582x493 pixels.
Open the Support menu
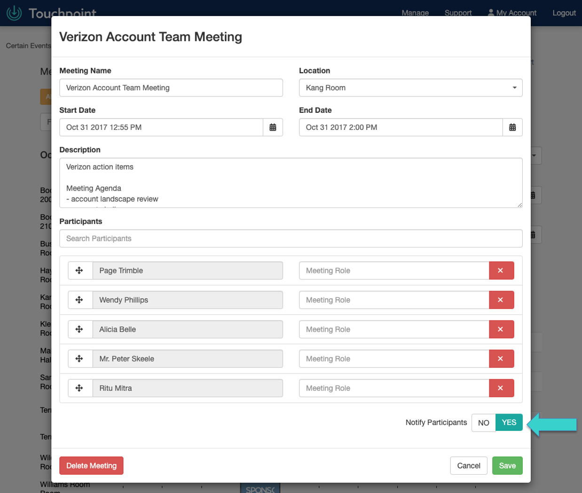458,13
